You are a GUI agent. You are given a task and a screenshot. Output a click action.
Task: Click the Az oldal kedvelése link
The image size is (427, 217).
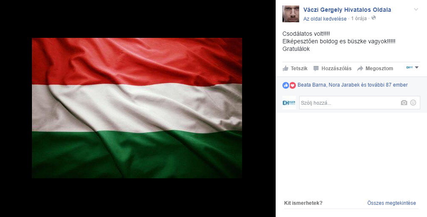(325, 19)
